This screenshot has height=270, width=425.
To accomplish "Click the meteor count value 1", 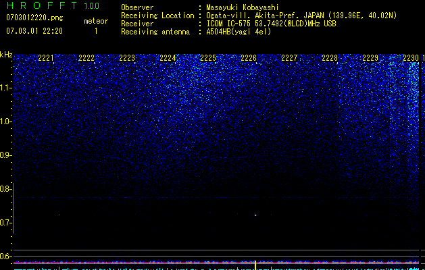I will tap(96, 31).
